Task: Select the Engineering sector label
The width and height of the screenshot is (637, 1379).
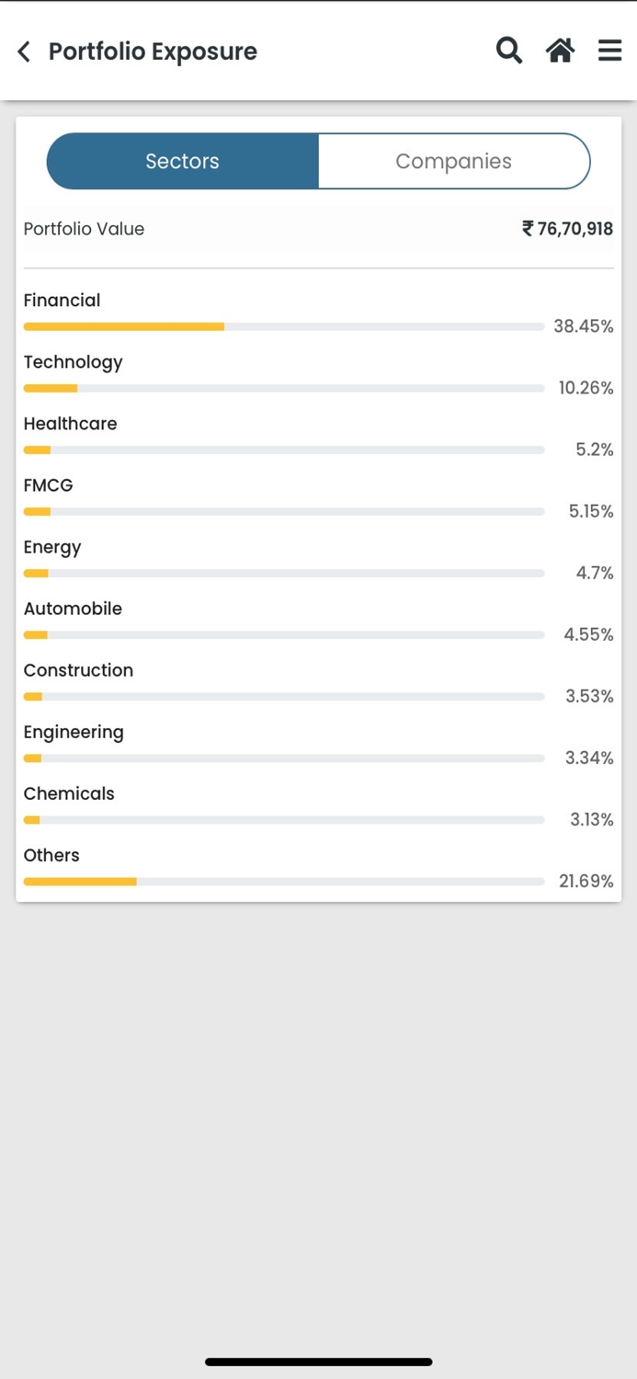Action: (74, 732)
